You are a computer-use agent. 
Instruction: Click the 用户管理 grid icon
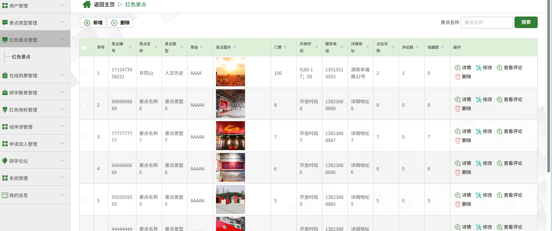point(5,6)
